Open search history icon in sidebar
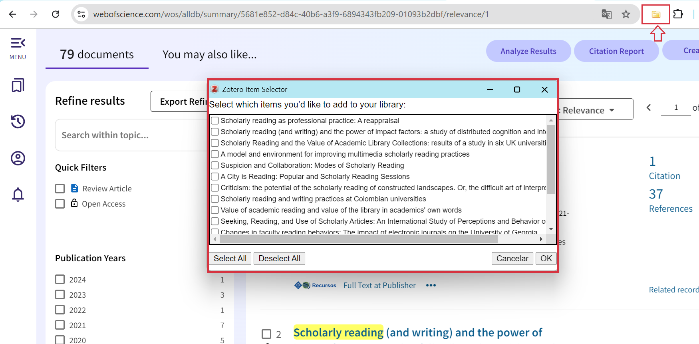 point(18,121)
